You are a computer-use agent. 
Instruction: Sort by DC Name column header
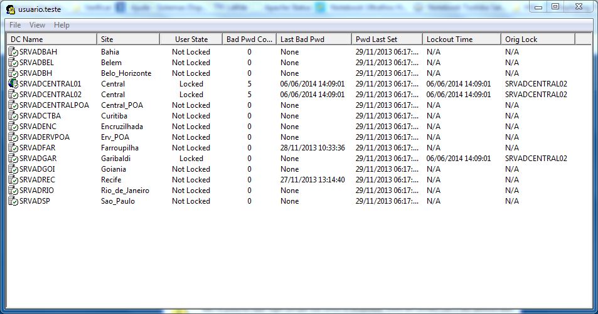pos(51,39)
